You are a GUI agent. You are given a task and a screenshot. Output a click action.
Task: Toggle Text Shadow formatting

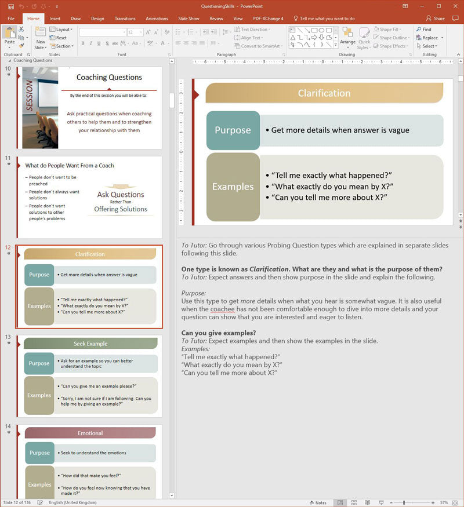tap(107, 43)
